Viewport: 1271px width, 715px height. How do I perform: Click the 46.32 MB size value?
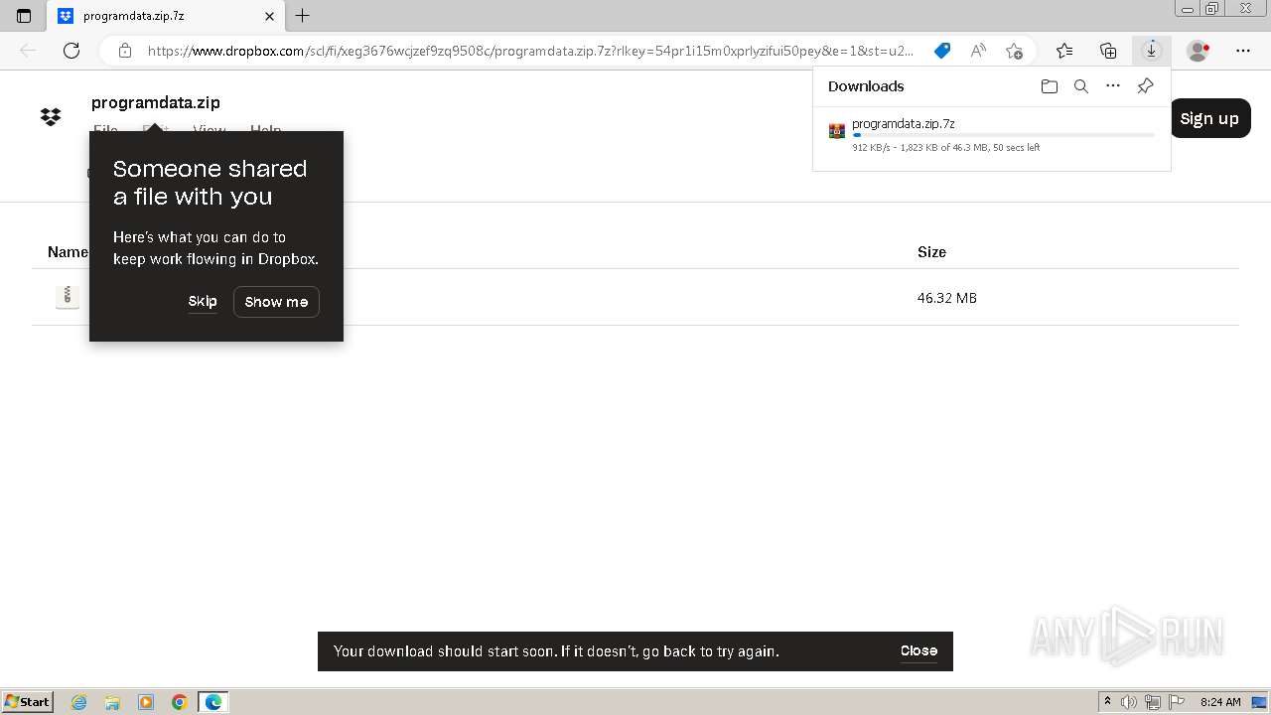coord(947,298)
